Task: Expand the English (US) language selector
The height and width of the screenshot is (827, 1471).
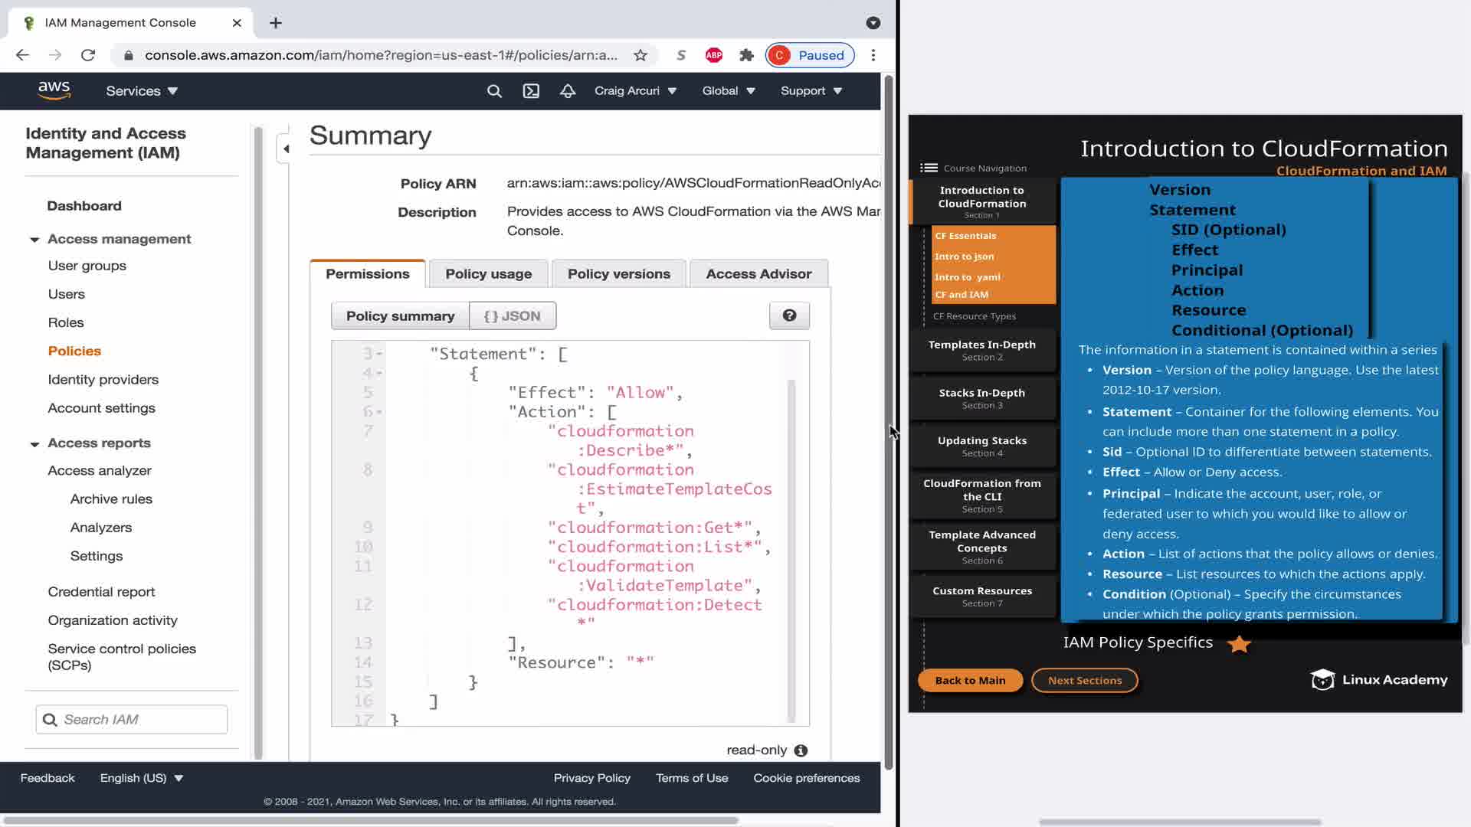Action: [x=142, y=778]
